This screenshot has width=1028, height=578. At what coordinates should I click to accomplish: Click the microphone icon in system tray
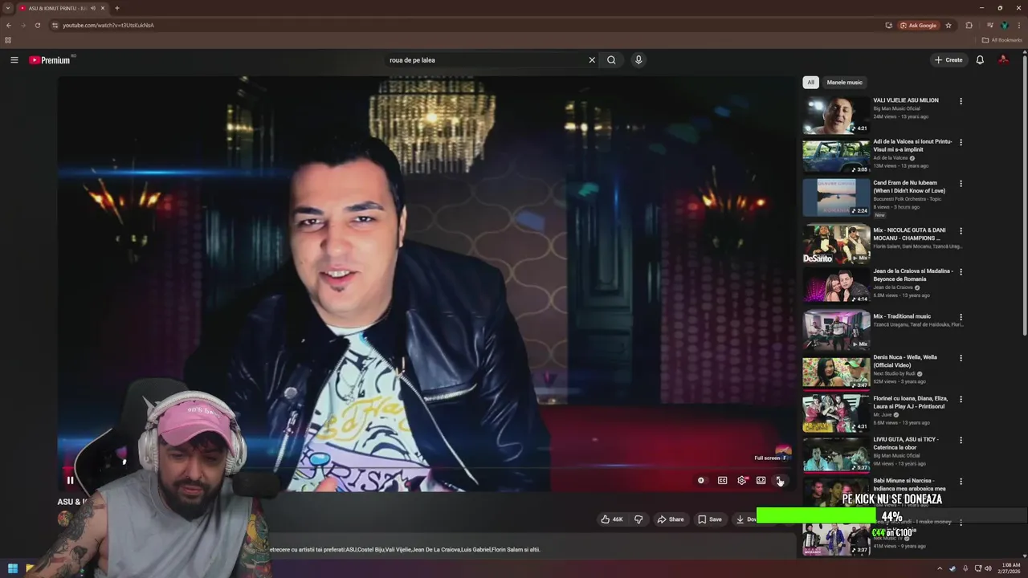point(965,568)
